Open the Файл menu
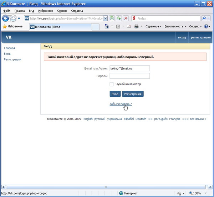 pos(7,11)
